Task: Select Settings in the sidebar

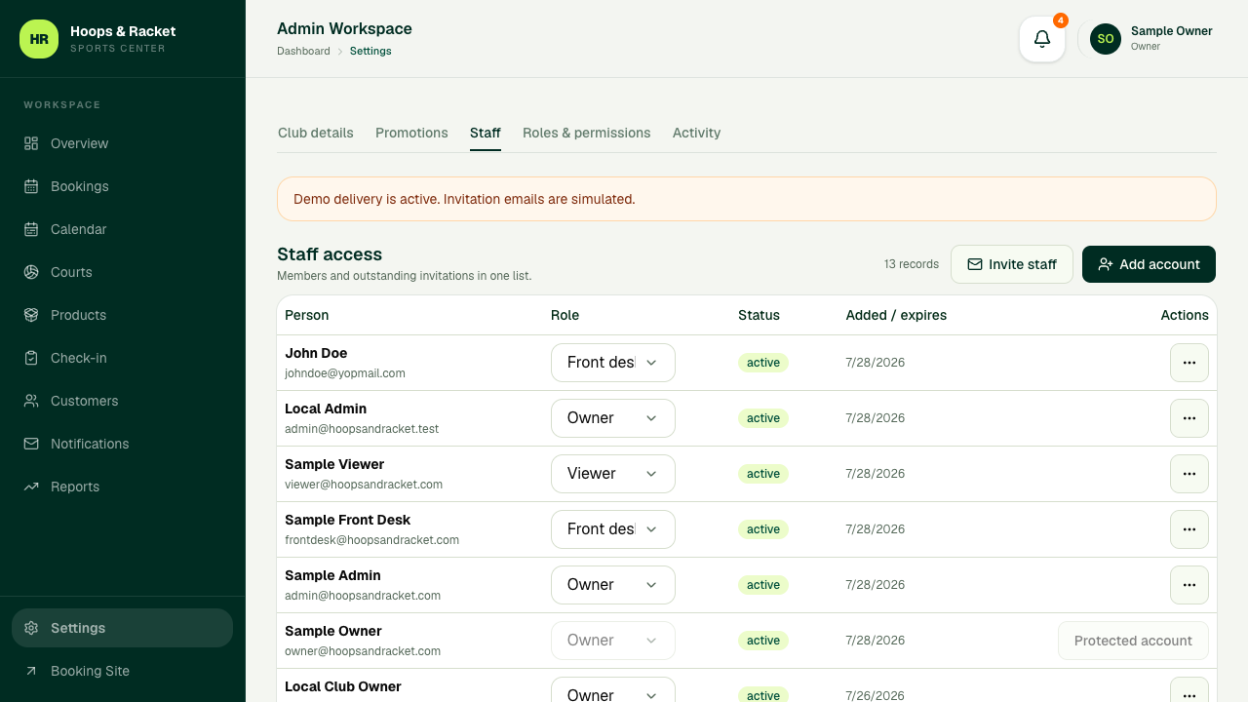Action: pyautogui.click(x=122, y=628)
